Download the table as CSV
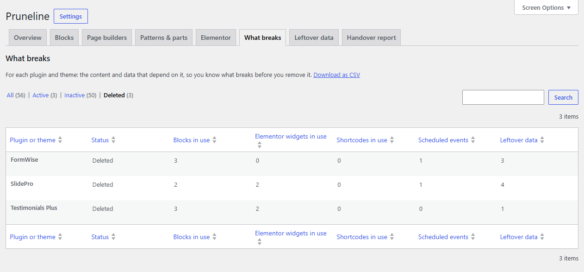 pyautogui.click(x=336, y=75)
